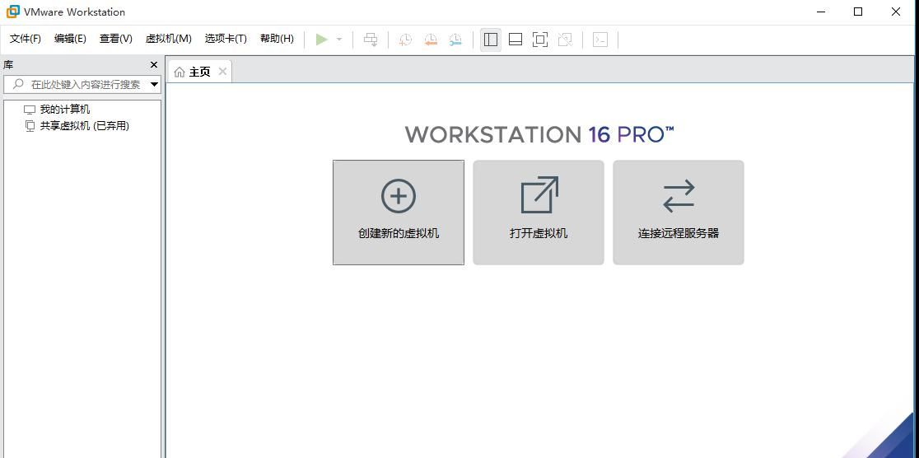Click the VMware Workstation title bar icon
This screenshot has height=458, width=919.
[12, 12]
